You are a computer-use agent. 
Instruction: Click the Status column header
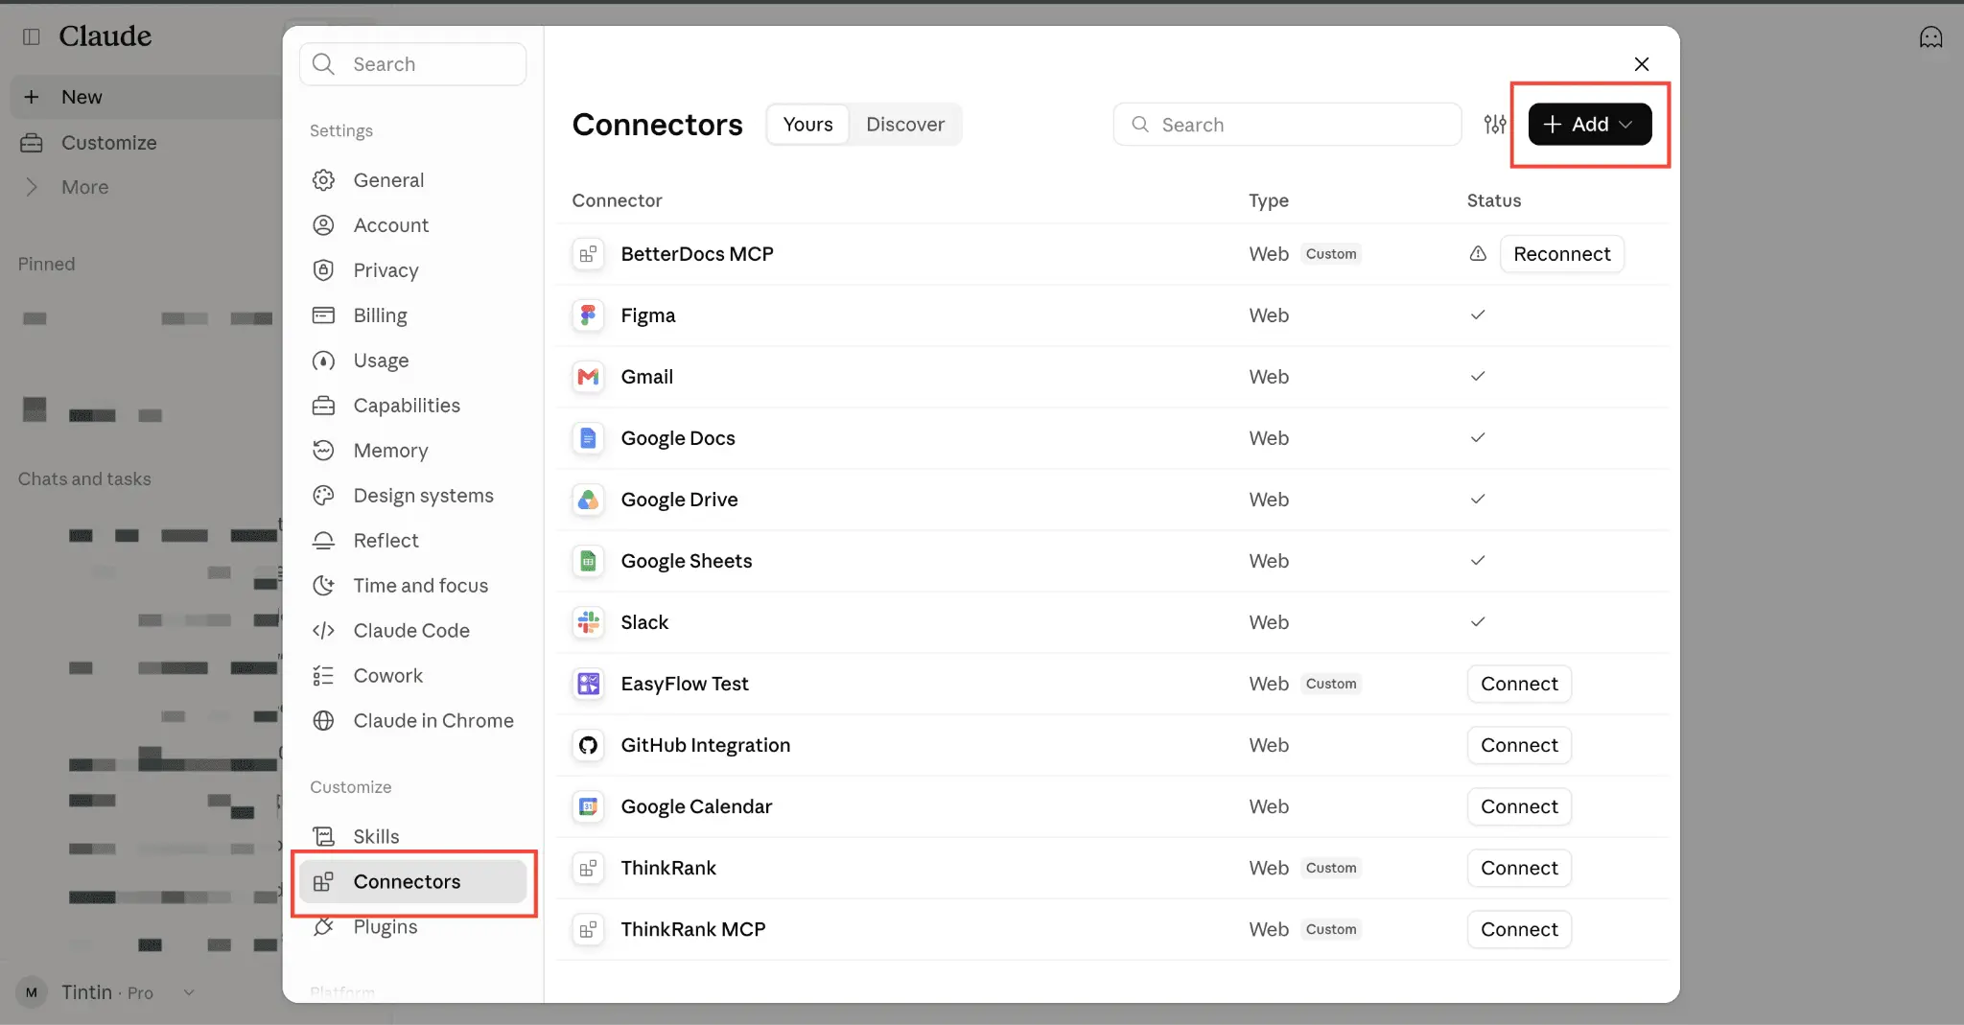pos(1493,200)
